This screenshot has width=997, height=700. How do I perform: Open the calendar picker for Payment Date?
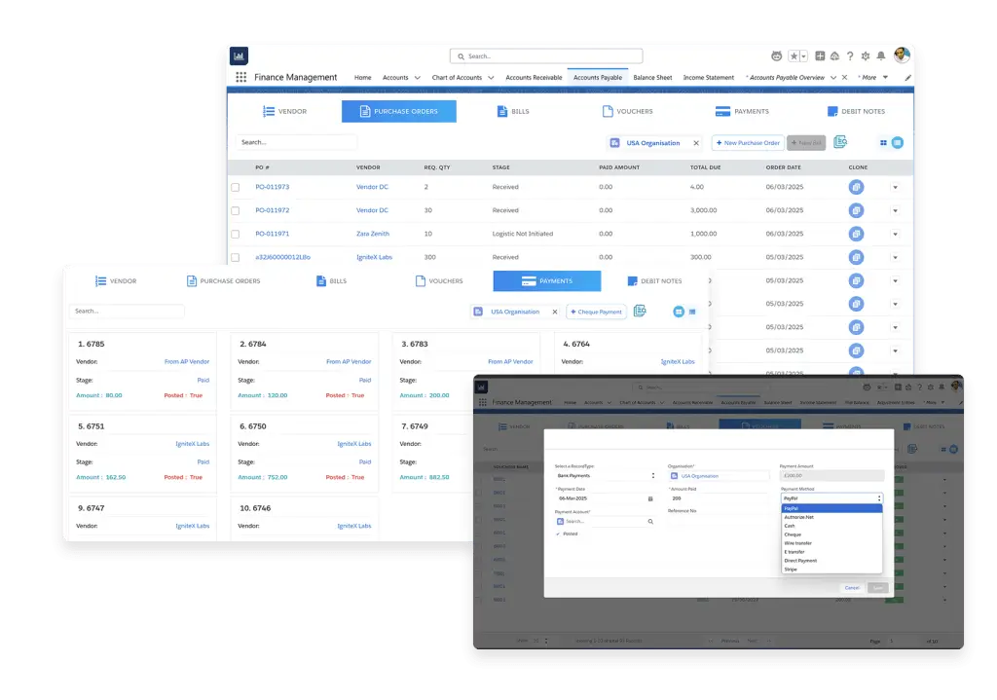tap(649, 499)
